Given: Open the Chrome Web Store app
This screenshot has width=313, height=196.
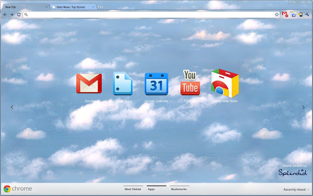Looking at the screenshot, I should tap(225, 83).
